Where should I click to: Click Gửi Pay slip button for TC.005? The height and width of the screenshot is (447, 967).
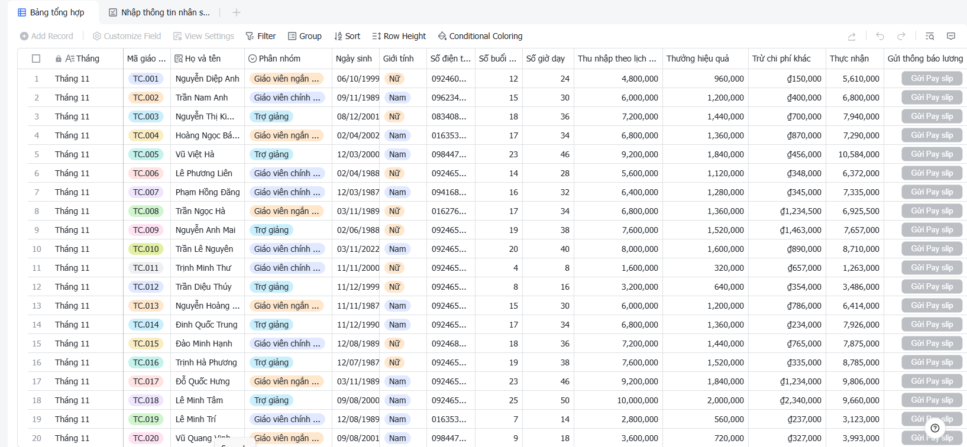pos(932,154)
